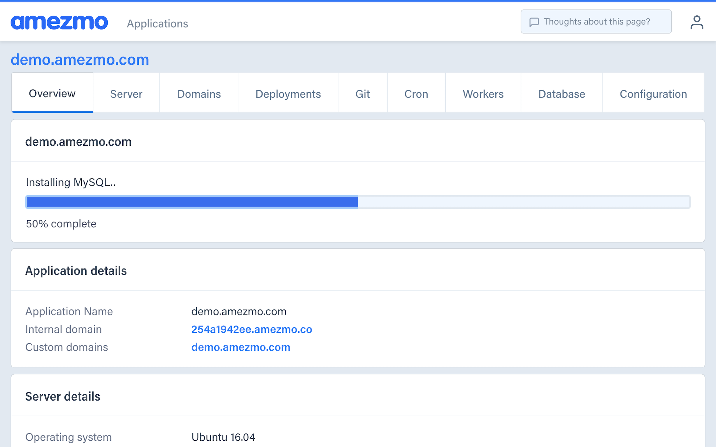The height and width of the screenshot is (447, 716).
Task: Click the Application details heading
Action: 76,271
